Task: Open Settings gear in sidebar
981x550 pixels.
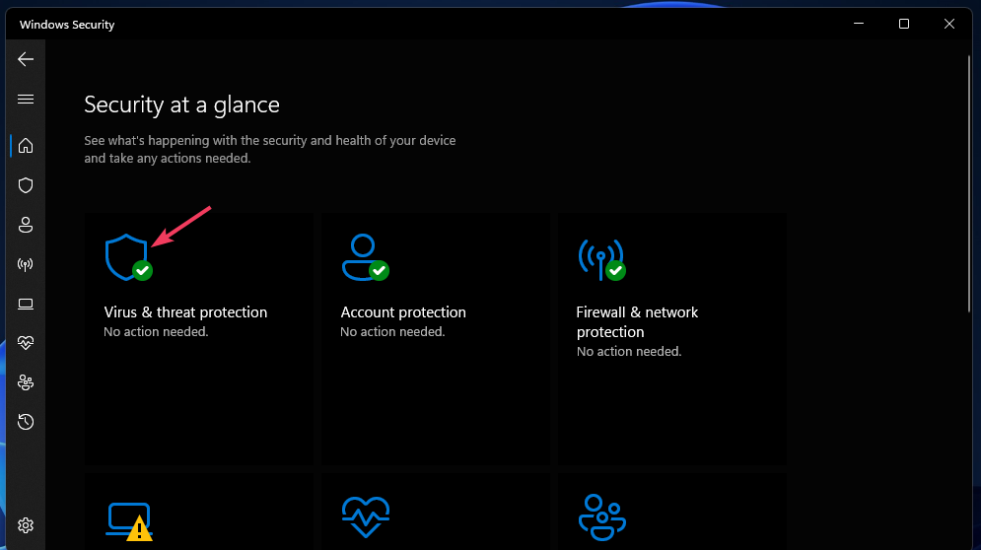Action: click(26, 525)
